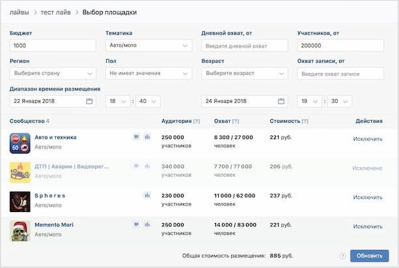
Task: Click audience value 230 000
Action: click(x=172, y=196)
